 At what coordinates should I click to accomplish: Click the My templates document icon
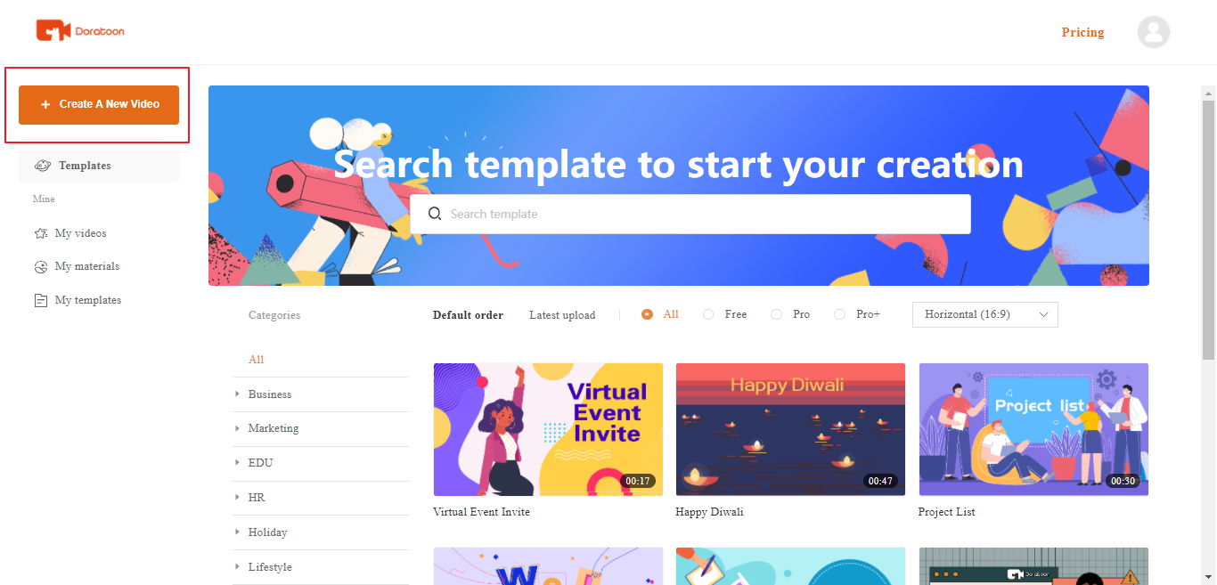pyautogui.click(x=40, y=301)
